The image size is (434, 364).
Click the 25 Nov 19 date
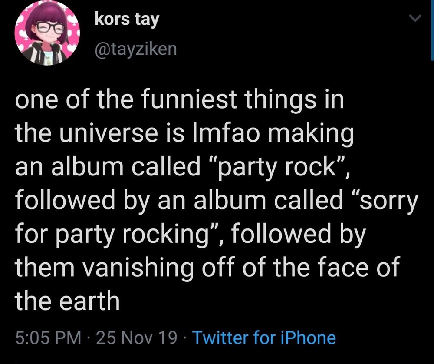[x=136, y=338]
